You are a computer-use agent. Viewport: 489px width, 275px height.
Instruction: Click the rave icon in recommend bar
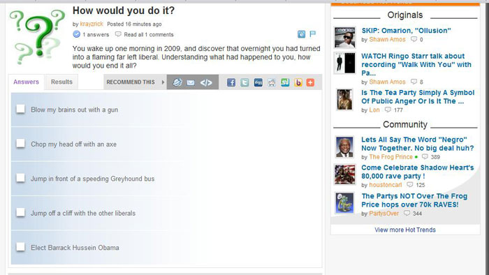(x=177, y=82)
